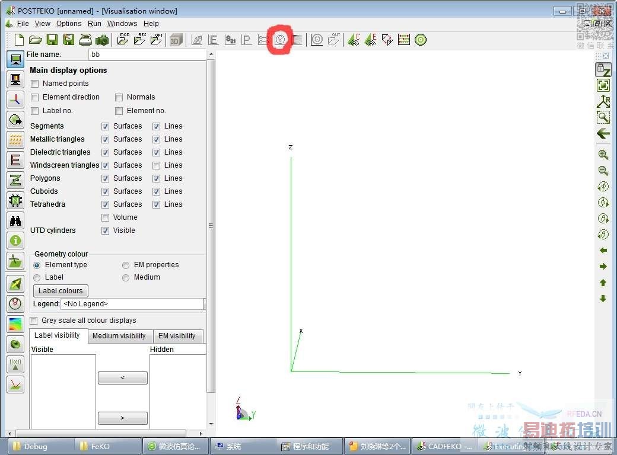Open the FeKO folder taskbar item
The width and height of the screenshot is (617, 455).
[107, 446]
